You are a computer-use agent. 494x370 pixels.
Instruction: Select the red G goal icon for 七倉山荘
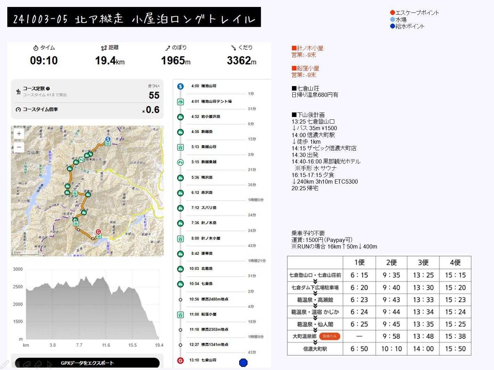pyautogui.click(x=180, y=361)
